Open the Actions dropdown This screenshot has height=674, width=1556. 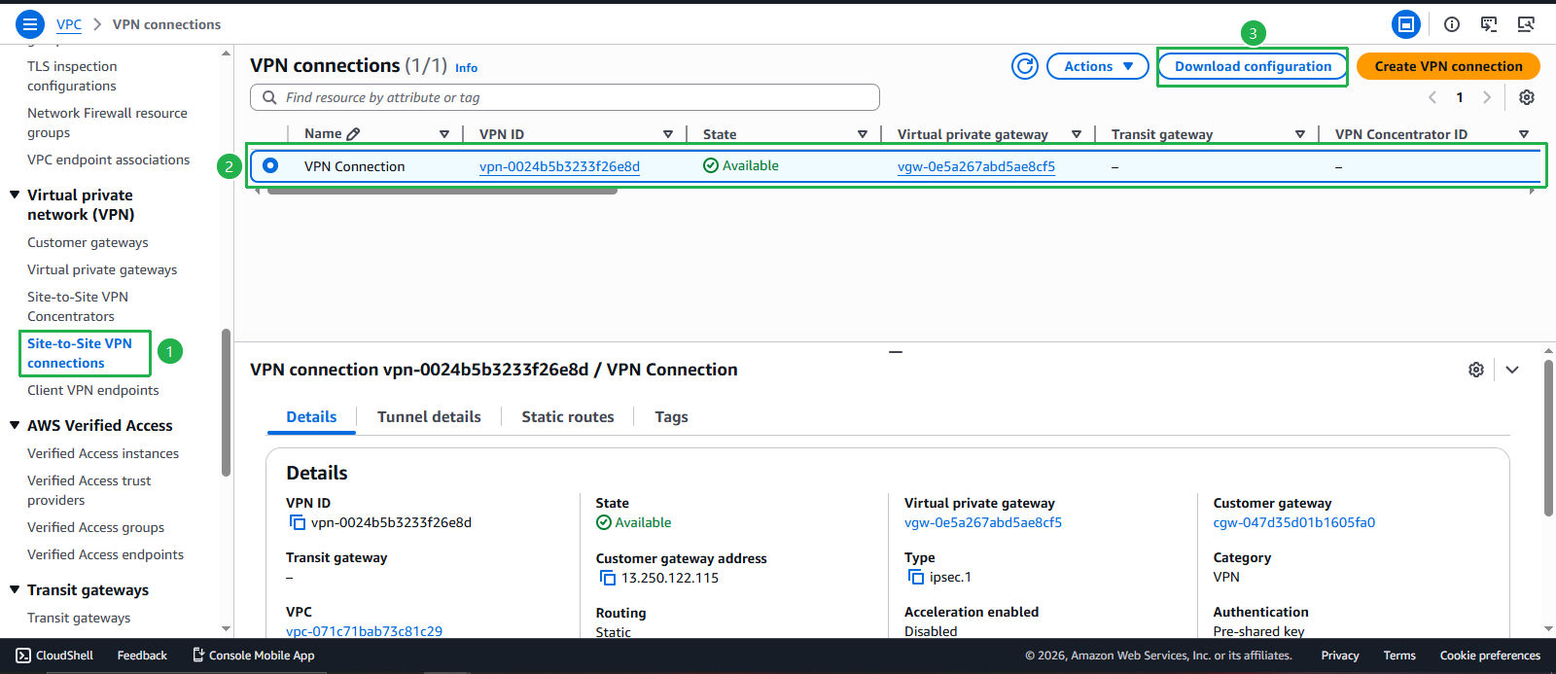click(x=1098, y=66)
